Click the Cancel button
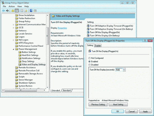 (x=132, y=111)
